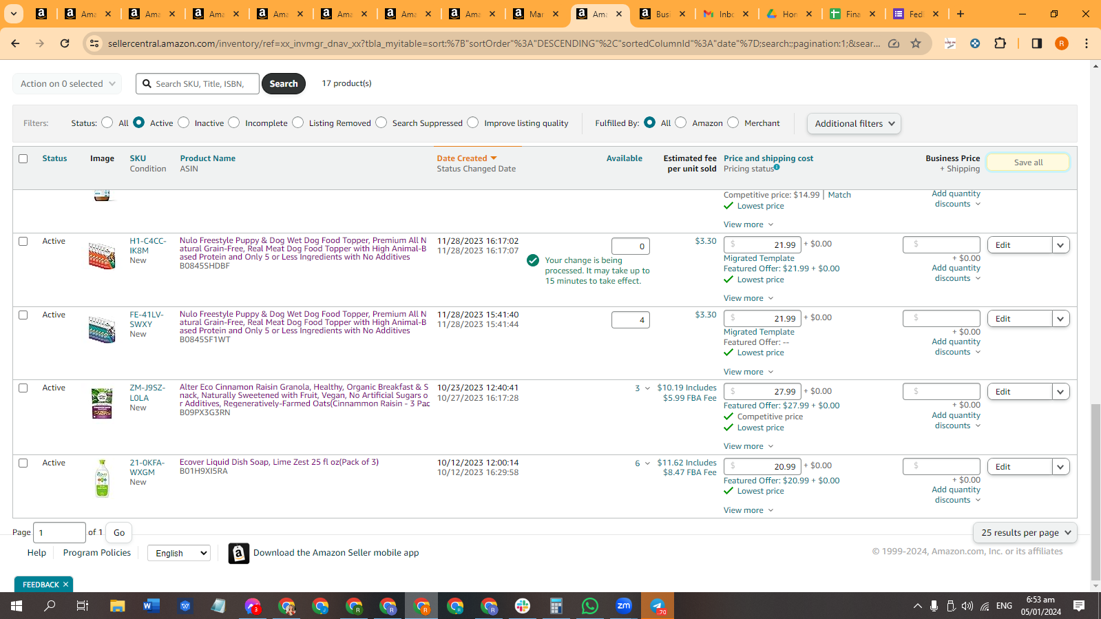This screenshot has width=1101, height=619.
Task: Reload the Seller Central inventory page
Action: pyautogui.click(x=65, y=43)
